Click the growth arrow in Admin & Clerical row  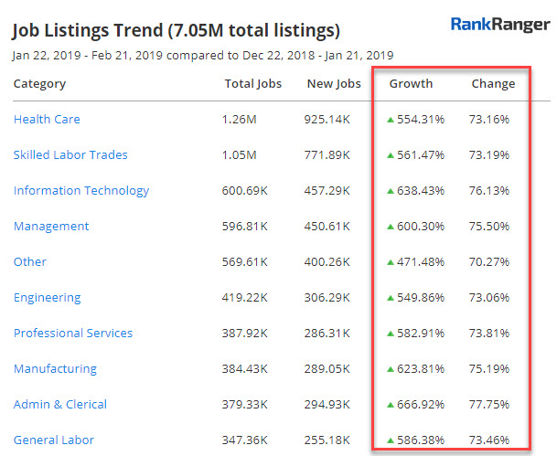coord(391,405)
